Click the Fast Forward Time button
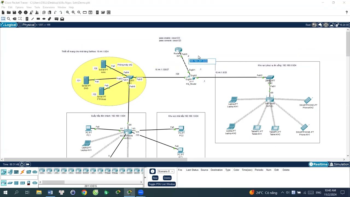The width and height of the screenshot is (350, 197). [28, 164]
